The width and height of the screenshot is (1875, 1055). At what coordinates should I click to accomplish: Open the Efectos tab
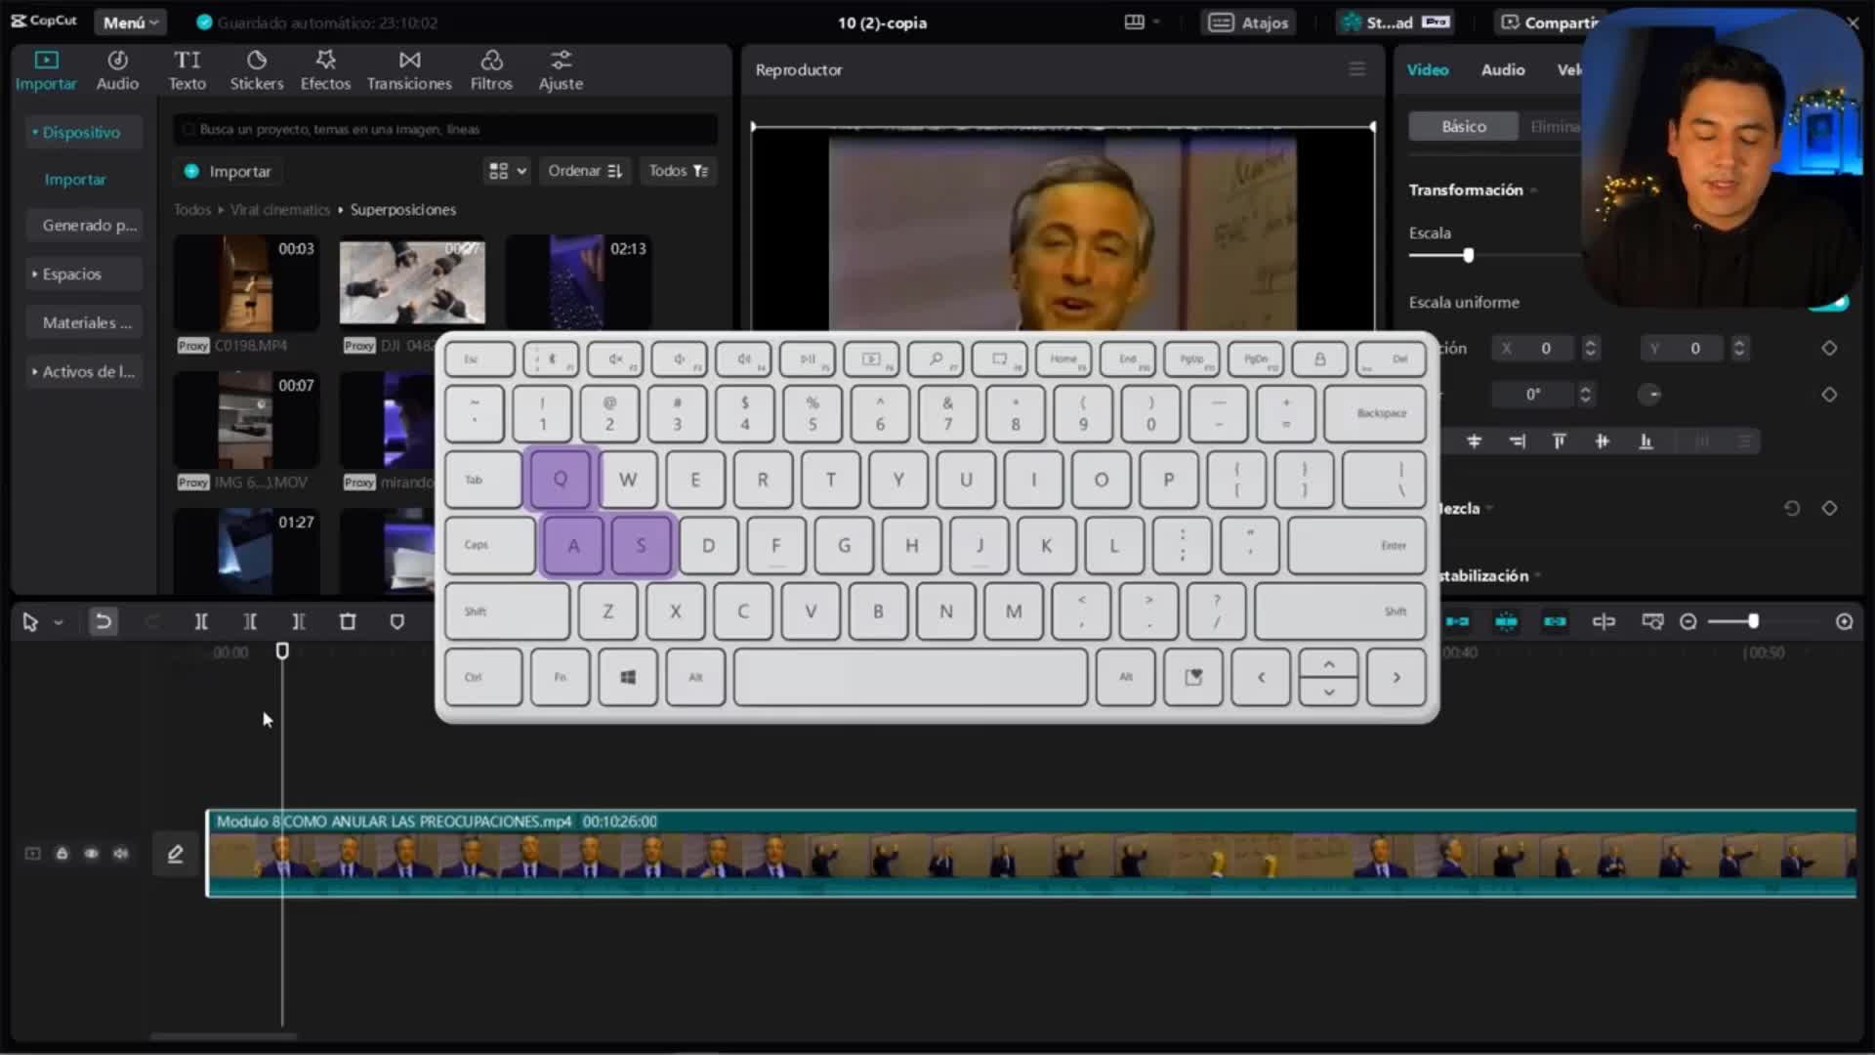click(325, 70)
